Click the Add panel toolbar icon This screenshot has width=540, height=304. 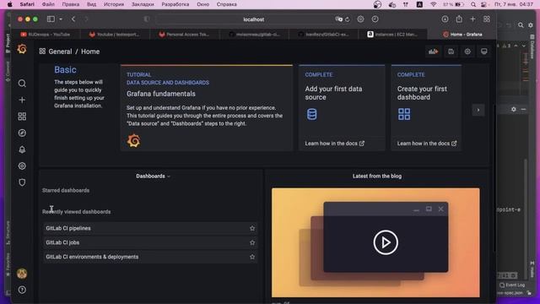433,52
